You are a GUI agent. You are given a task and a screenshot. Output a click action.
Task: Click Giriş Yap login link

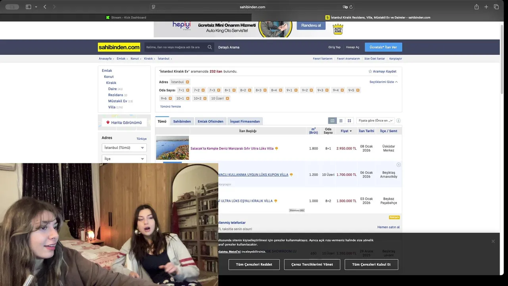coord(334,47)
